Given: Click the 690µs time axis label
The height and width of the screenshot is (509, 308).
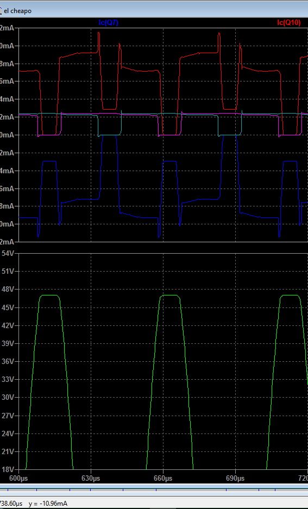Looking at the screenshot, I should tap(235, 479).
